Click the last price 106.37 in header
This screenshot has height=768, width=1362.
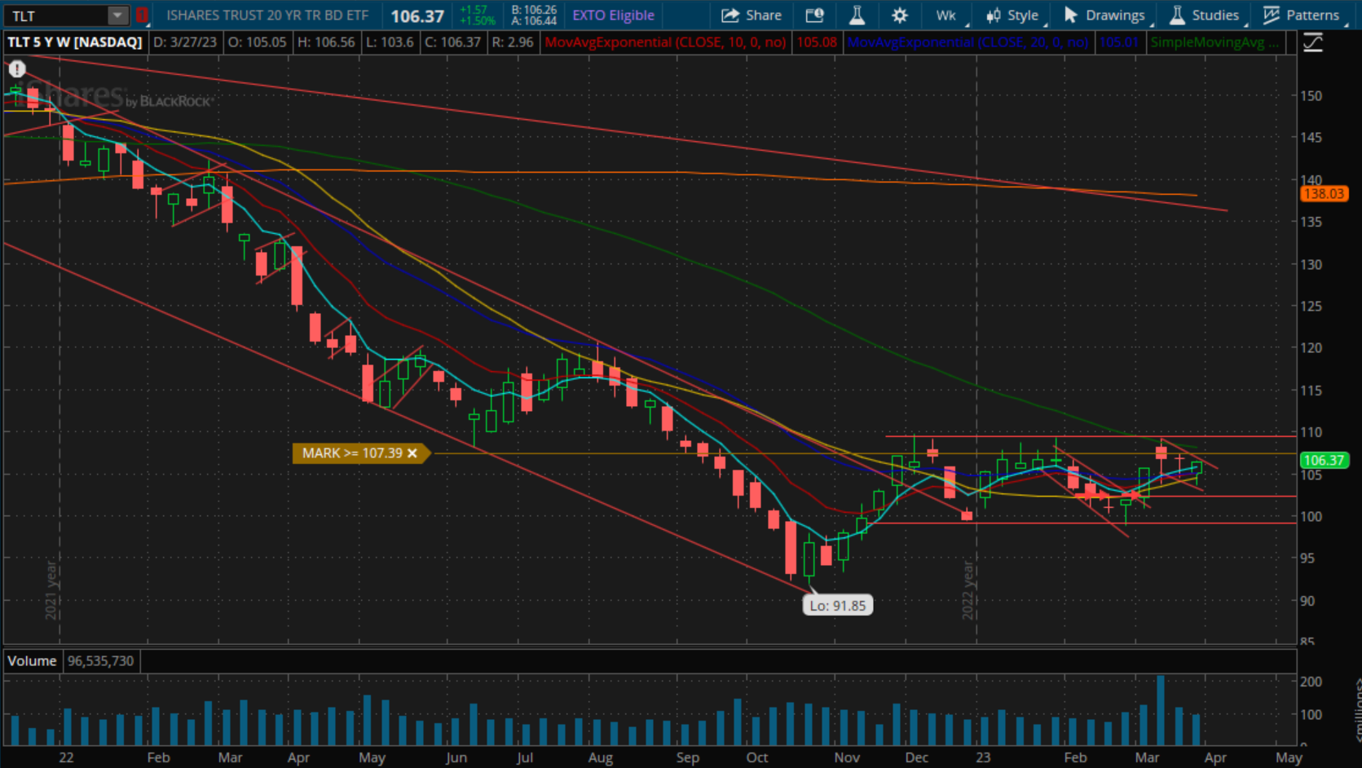pos(417,16)
